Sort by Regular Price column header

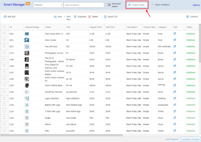(96, 27)
